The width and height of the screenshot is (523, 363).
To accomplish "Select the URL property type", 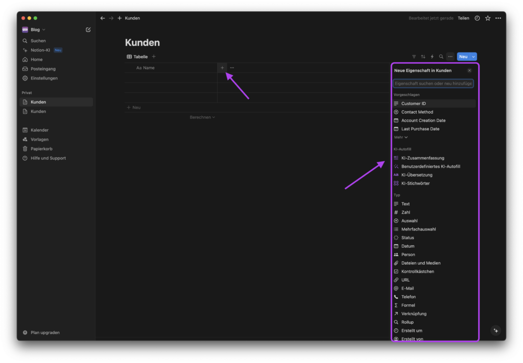I will (434, 280).
